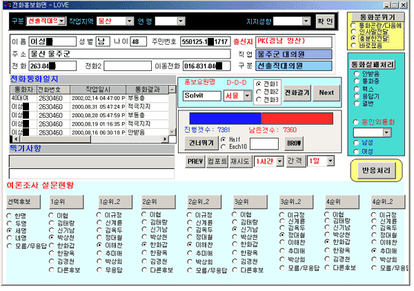Choose the Each10 radio option
Viewport: 414px width, 291px height.
[225, 147]
